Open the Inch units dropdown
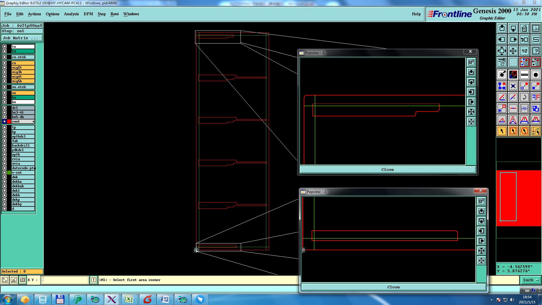This screenshot has height=305, width=542. [531, 280]
